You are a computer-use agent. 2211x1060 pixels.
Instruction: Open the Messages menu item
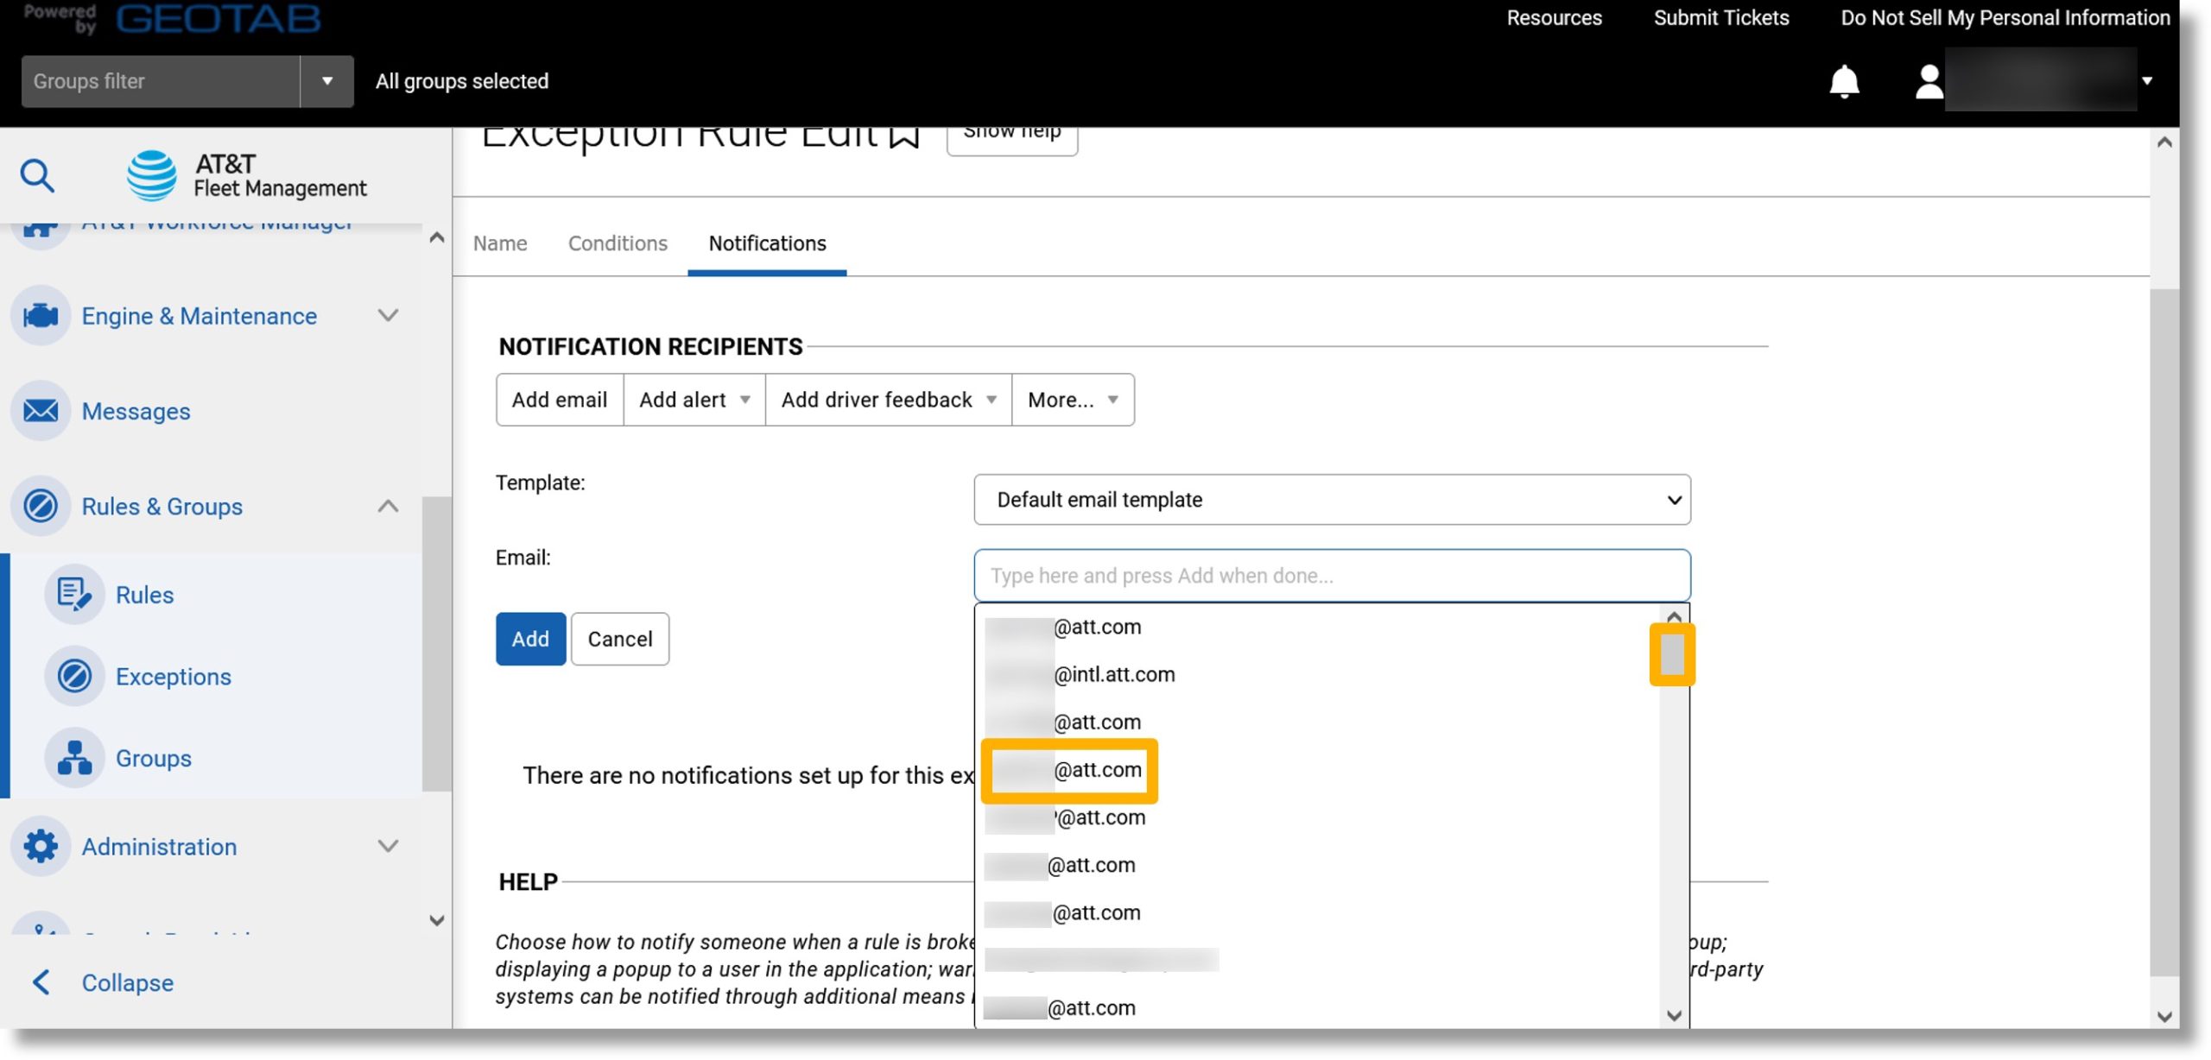coord(136,411)
